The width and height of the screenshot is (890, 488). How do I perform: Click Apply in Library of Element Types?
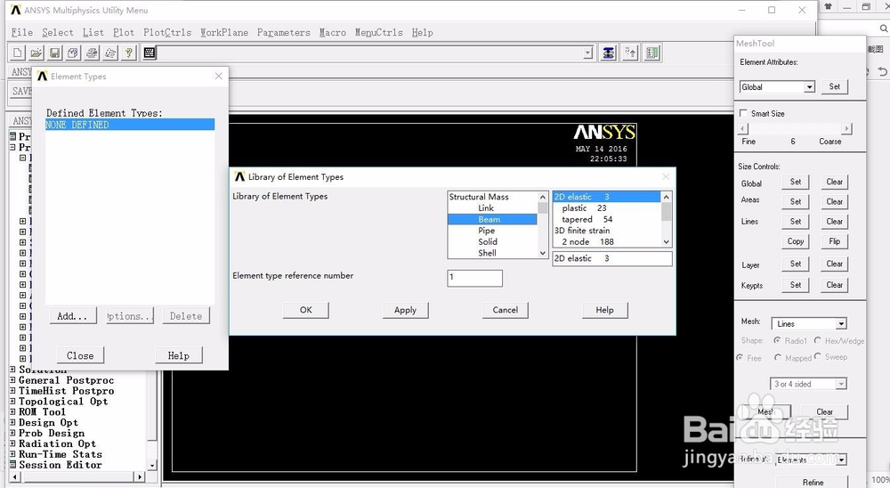point(405,310)
